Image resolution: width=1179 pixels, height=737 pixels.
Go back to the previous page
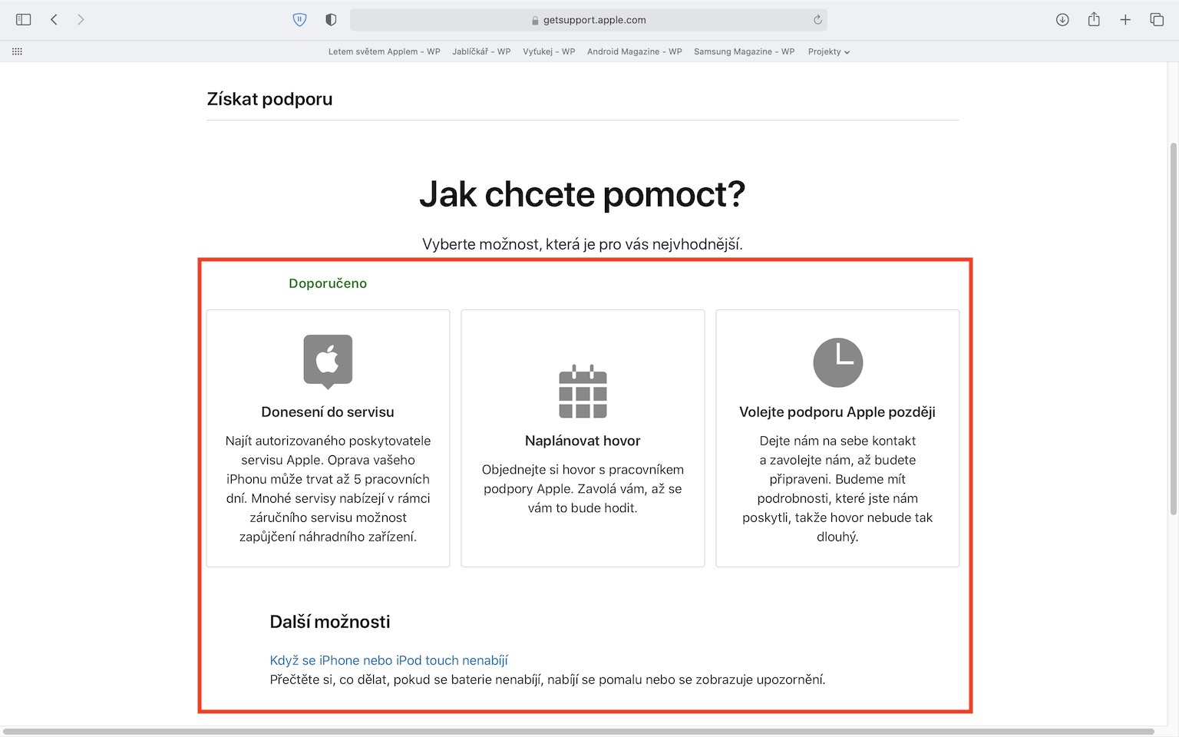pos(54,20)
